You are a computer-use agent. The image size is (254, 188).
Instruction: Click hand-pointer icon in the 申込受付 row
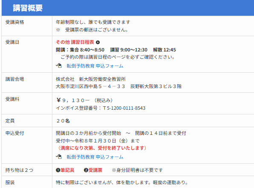tap(59, 157)
